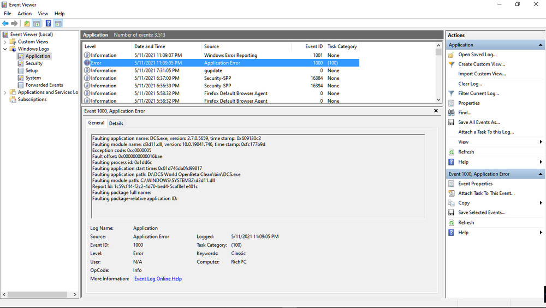
Task: Click the blue Help icon in the toolbar
Action: 48,23
